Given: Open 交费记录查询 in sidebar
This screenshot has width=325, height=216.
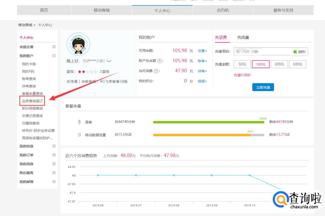Looking at the screenshot, I should [32, 116].
